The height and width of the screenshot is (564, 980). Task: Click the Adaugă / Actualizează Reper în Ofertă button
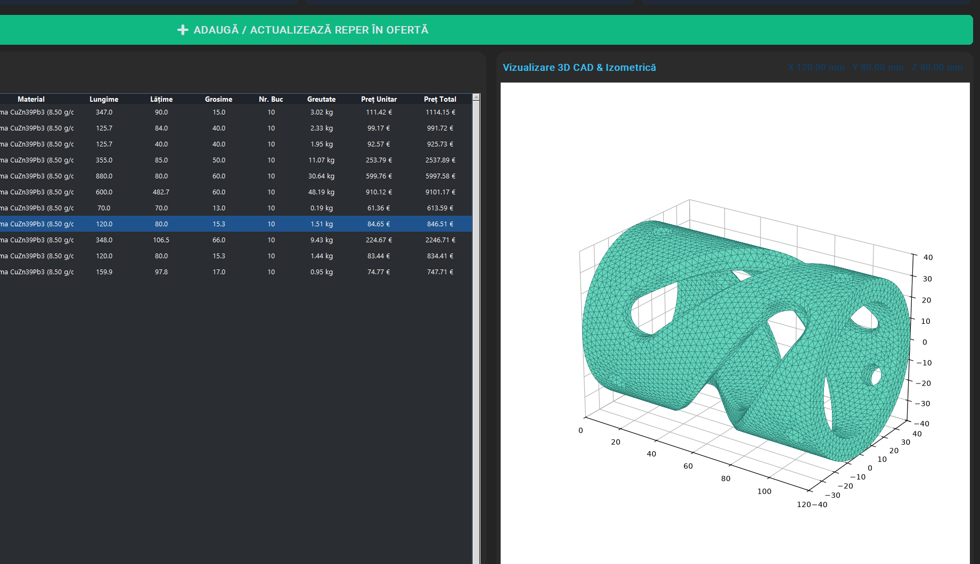click(486, 30)
